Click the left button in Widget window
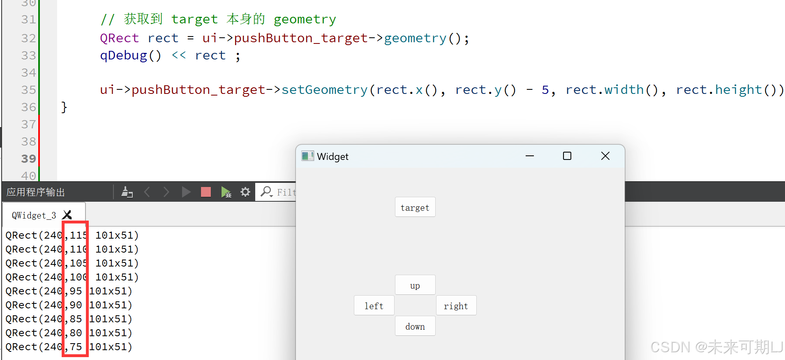The width and height of the screenshot is (785, 360). (x=374, y=305)
